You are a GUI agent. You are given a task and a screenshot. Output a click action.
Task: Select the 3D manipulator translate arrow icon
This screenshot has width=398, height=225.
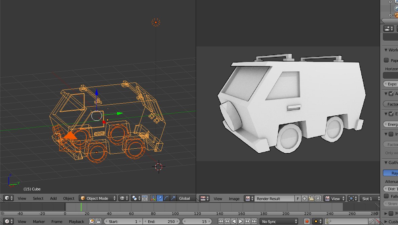click(x=160, y=198)
